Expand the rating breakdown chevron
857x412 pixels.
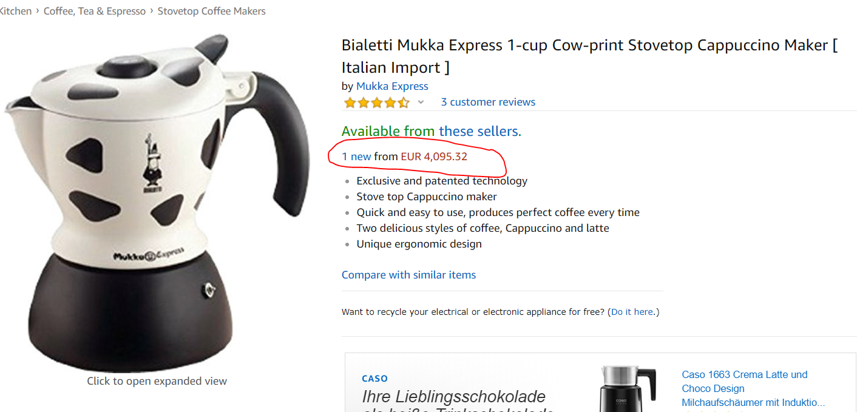pos(421,102)
